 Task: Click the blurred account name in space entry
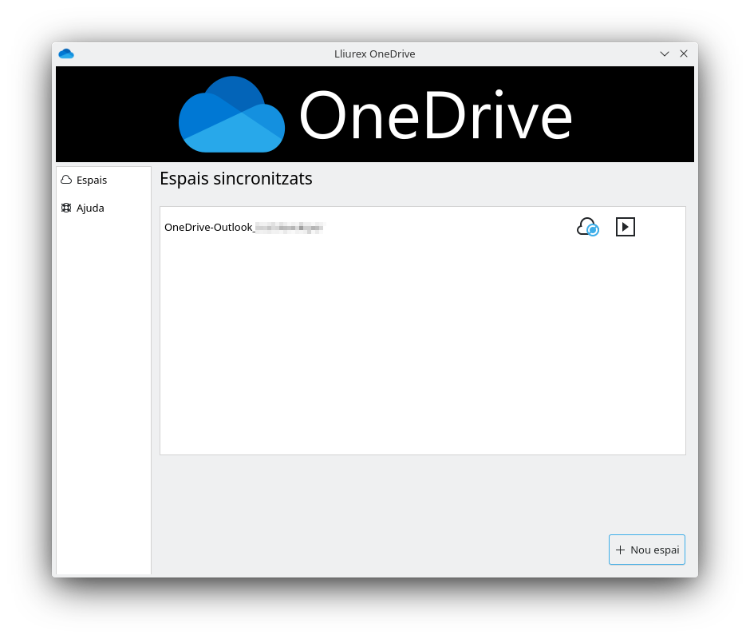point(289,227)
